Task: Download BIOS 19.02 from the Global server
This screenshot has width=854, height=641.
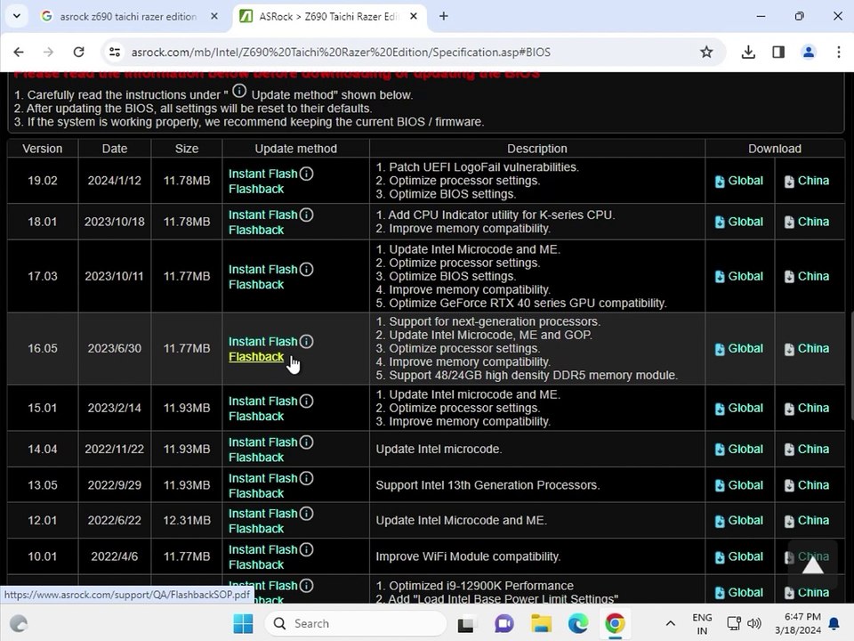Action: [x=739, y=181]
